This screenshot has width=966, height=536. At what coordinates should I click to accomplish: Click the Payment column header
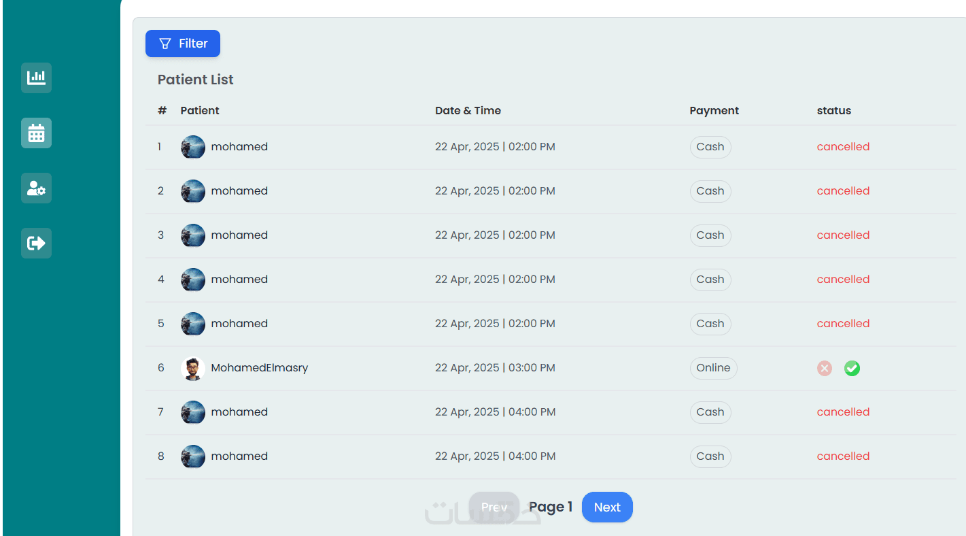pyautogui.click(x=714, y=111)
